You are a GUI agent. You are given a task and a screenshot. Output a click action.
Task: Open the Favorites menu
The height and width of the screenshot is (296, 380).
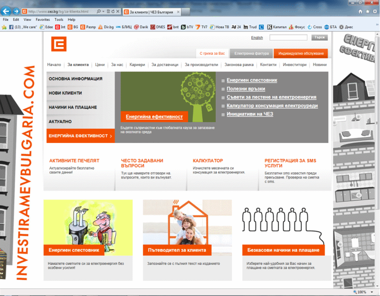(x=43, y=20)
